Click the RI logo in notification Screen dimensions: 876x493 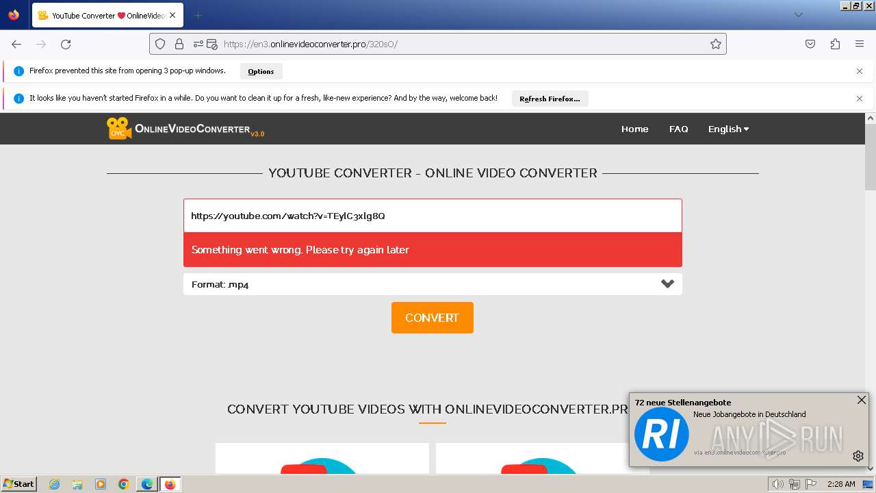point(661,434)
